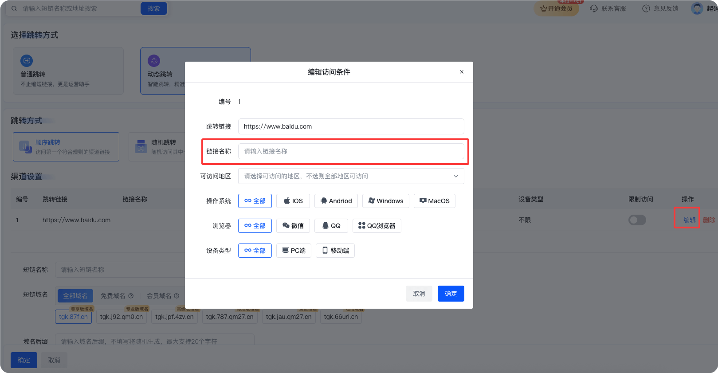Screen dimensions: 718x373
Task: Select 全部 for 操作系统
Action: (x=255, y=201)
